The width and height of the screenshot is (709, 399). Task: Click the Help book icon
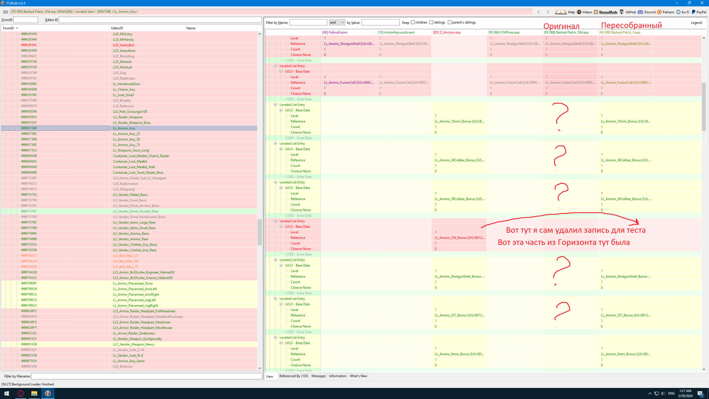coord(561,12)
